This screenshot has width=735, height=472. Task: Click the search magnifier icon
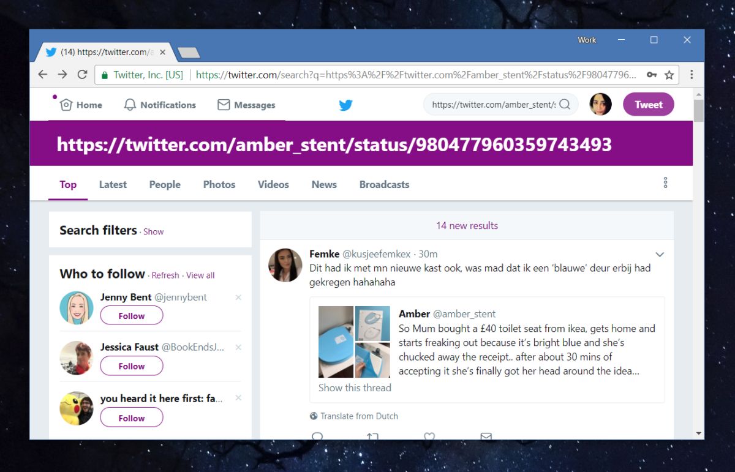565,105
